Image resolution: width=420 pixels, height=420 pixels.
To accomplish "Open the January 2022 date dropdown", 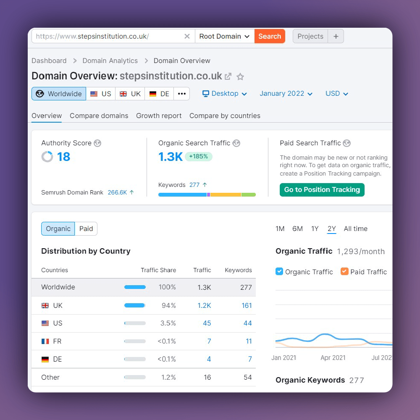I will [286, 94].
